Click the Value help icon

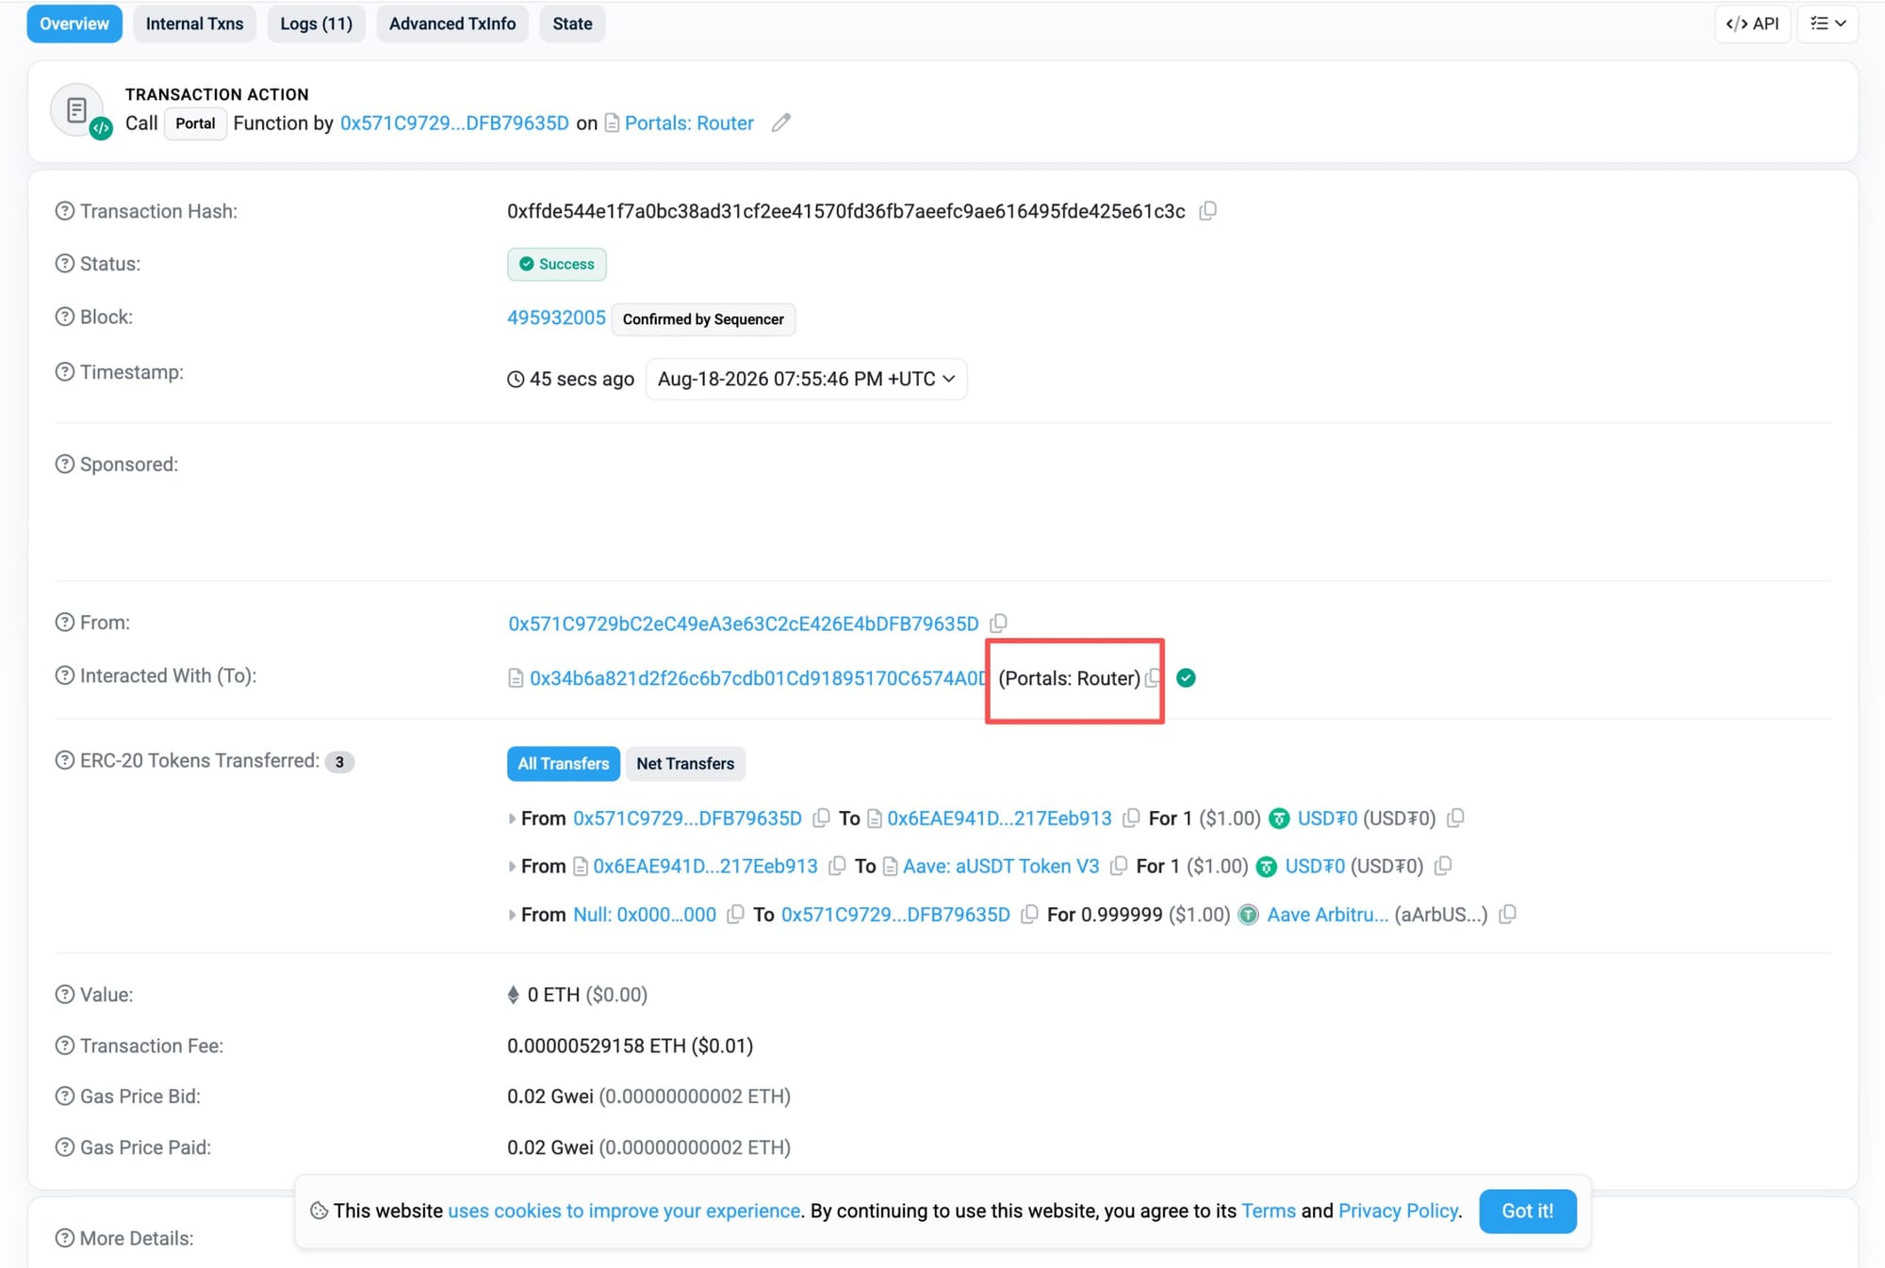pyautogui.click(x=64, y=995)
